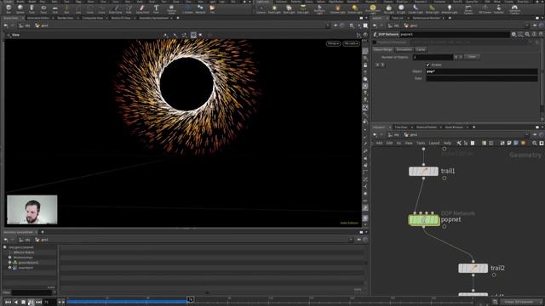545x306 pixels.
Task: Select the Sphere shelf tool
Action: 20,8
